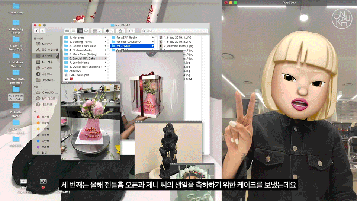Select '5. Mars Cafe (Beijing)' in the Finder column
The image size is (357, 201).
85,54
